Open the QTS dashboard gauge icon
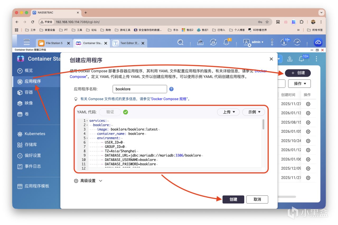 click(297, 42)
